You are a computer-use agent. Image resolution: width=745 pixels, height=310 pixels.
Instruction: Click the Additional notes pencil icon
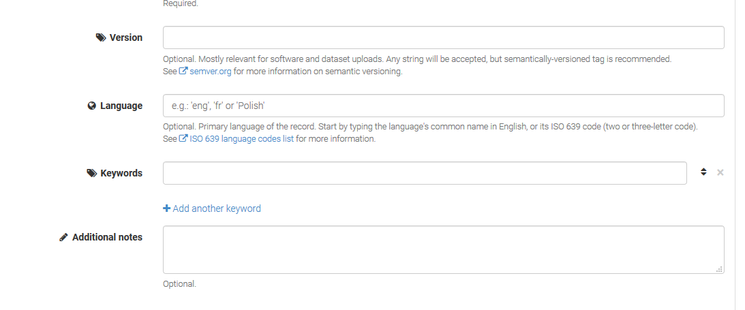click(63, 237)
